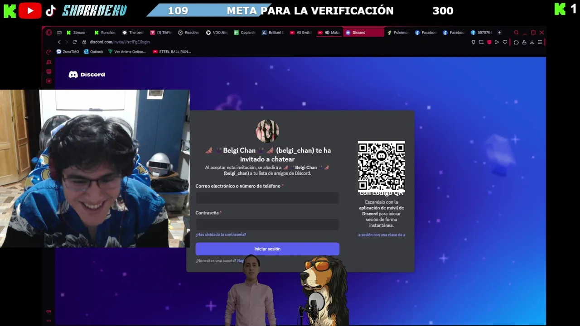Go back with the browser back arrow

[59, 42]
